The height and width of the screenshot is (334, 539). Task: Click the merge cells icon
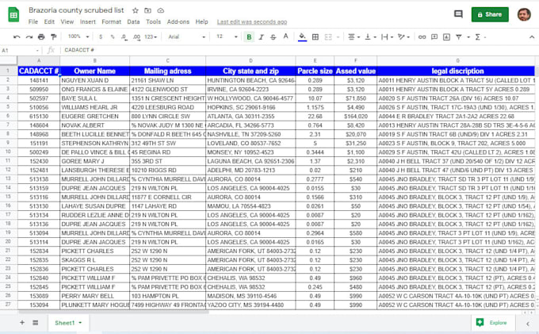pos(328,36)
